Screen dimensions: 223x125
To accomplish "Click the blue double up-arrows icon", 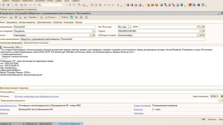I will (x=199, y=5).
